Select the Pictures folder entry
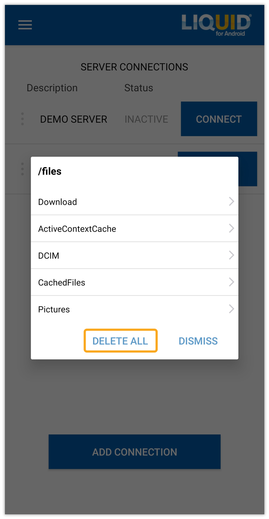This screenshot has width=269, height=519. coord(134,309)
